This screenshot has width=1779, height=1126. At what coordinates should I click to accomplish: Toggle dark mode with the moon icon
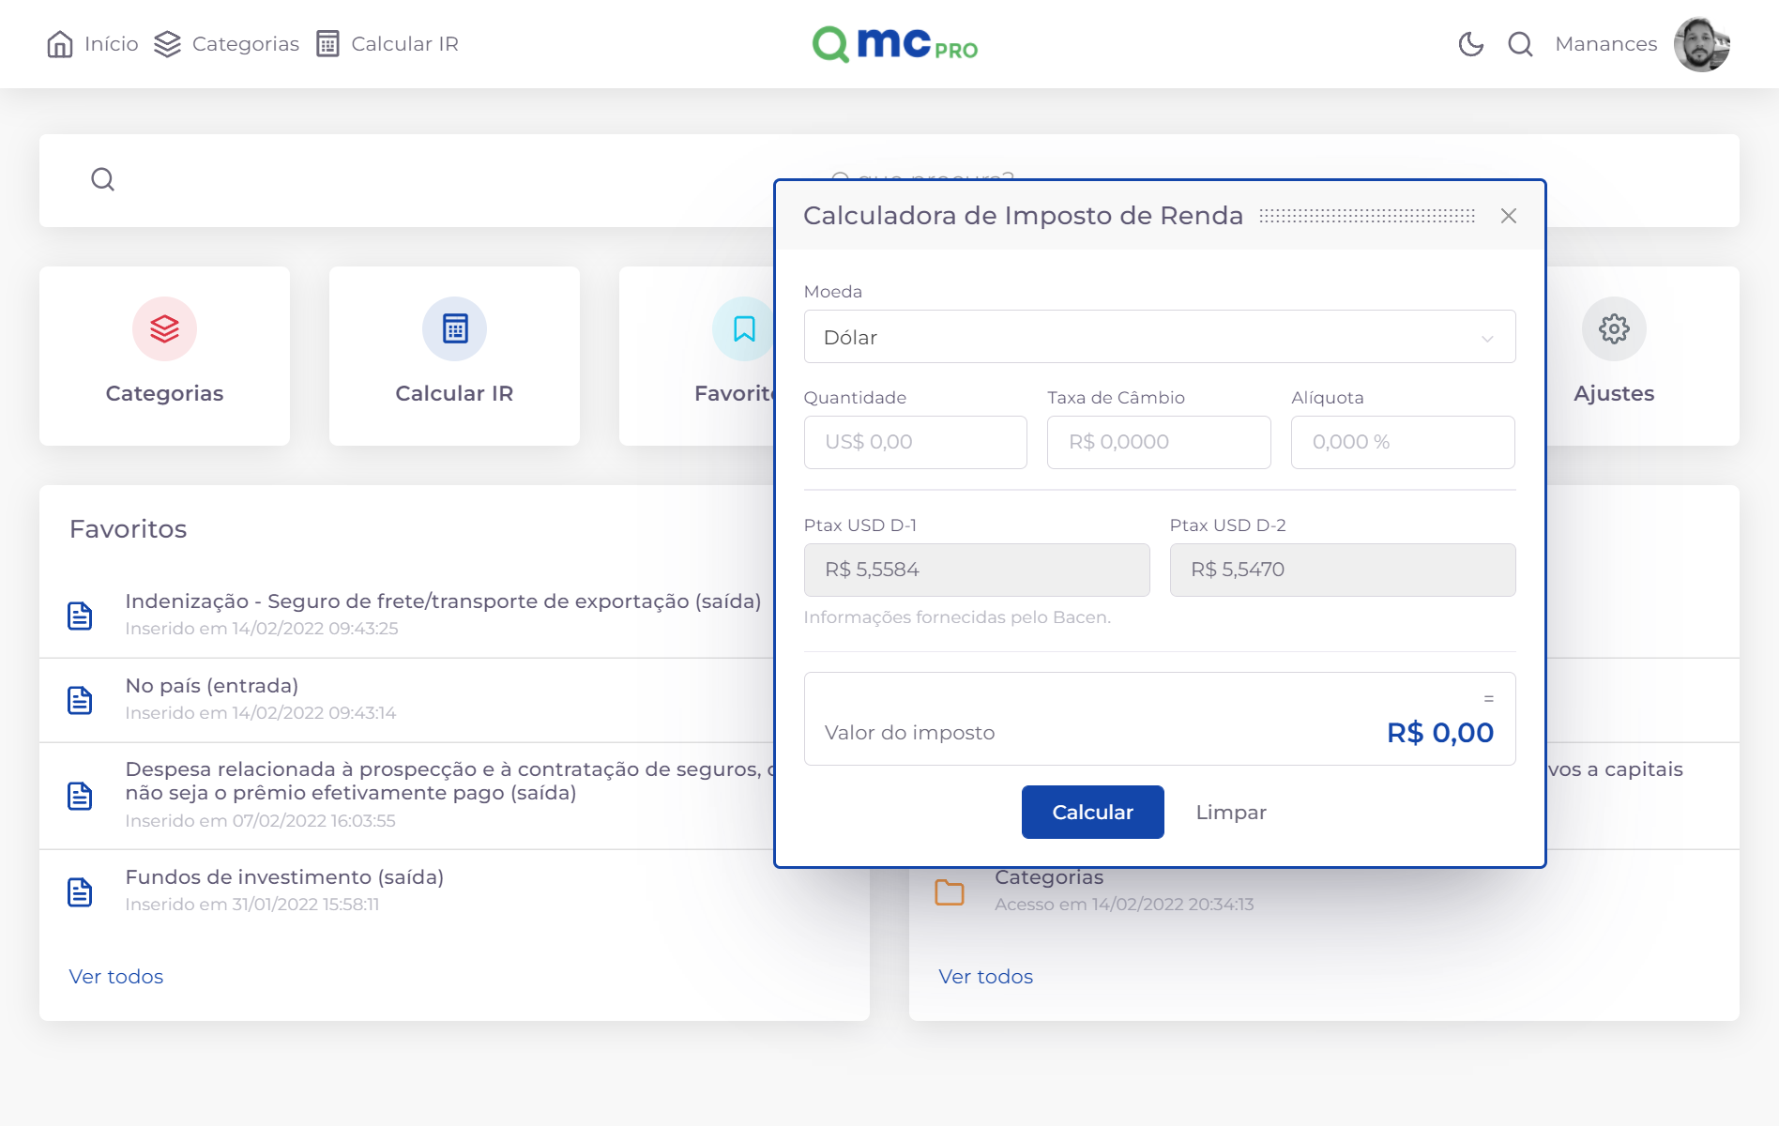[x=1470, y=44]
